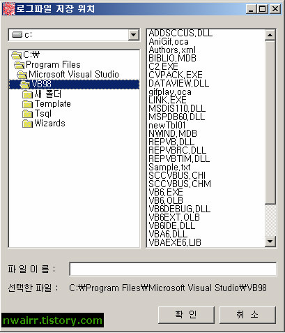Select the C:\ root folder icon

17,55
